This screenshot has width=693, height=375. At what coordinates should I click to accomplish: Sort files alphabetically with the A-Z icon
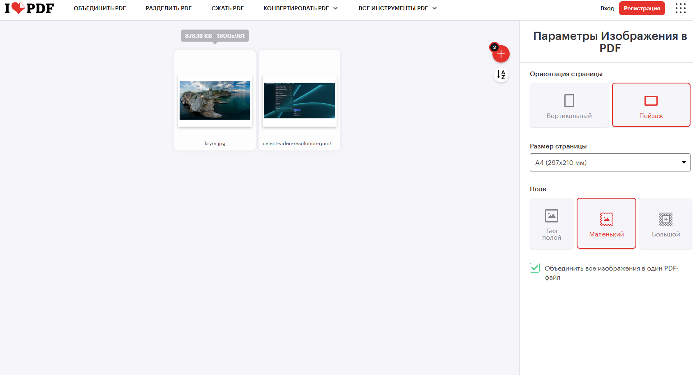tap(501, 75)
